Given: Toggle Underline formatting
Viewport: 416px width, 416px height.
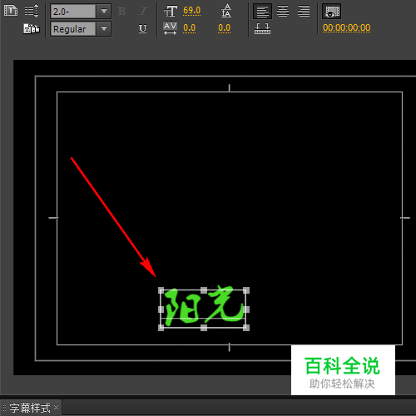Looking at the screenshot, I should [142, 28].
